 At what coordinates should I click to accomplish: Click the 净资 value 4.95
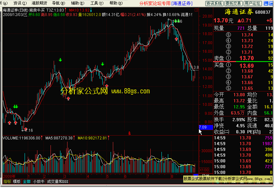point(240,126)
